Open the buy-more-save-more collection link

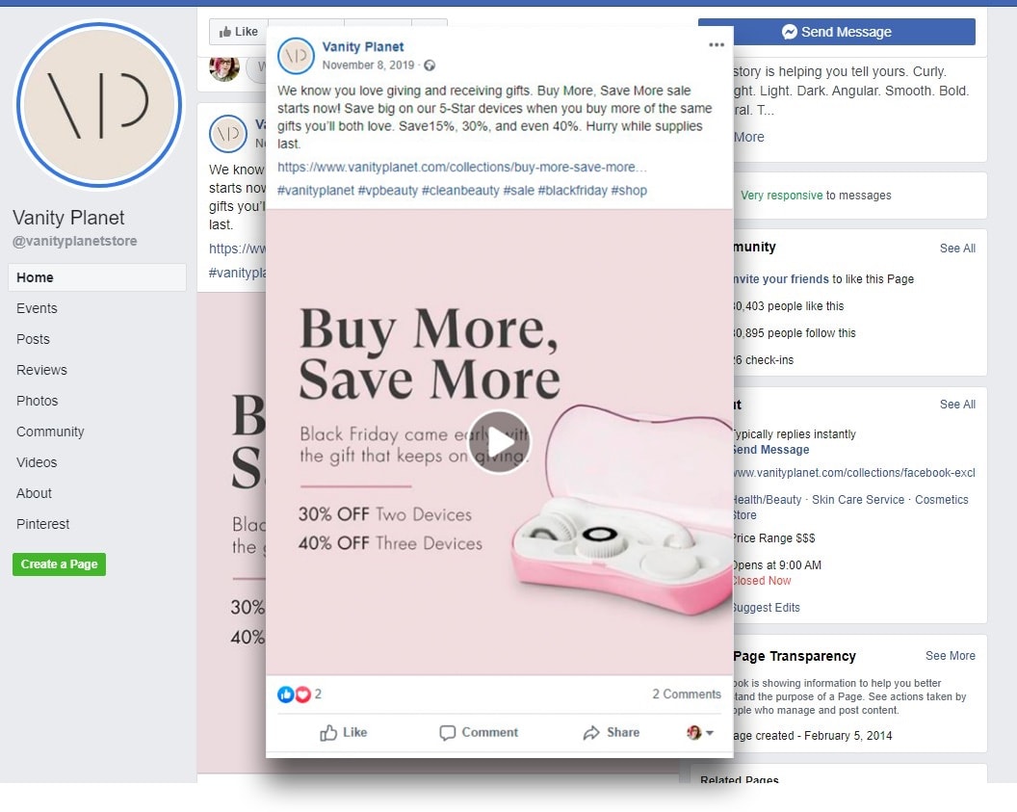pyautogui.click(x=462, y=168)
